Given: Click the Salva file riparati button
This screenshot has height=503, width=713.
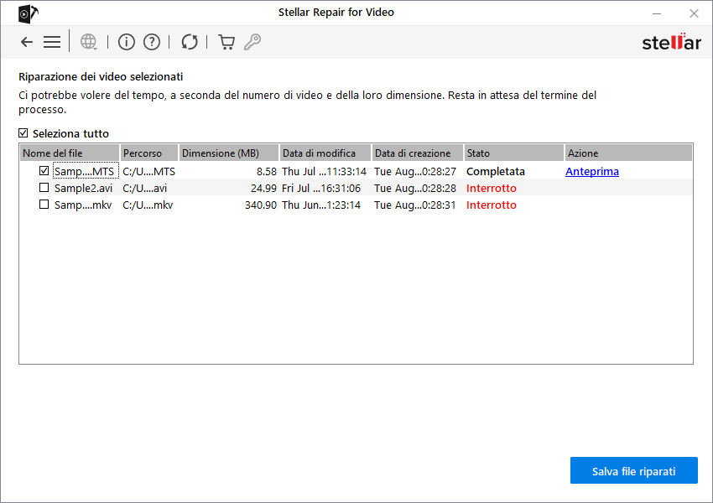Looking at the screenshot, I should coord(634,471).
